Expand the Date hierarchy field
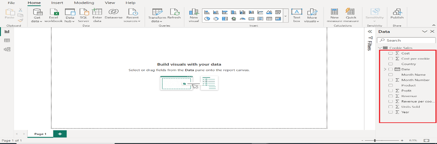 click(385, 70)
